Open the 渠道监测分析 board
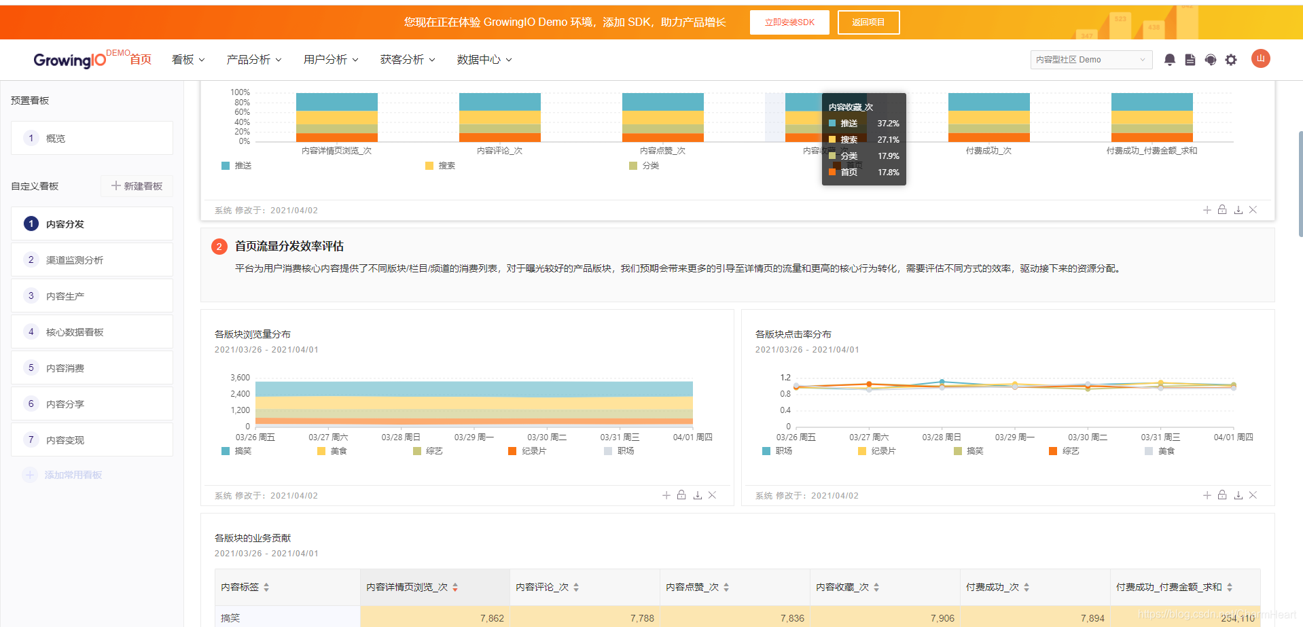This screenshot has width=1303, height=627. coord(92,259)
